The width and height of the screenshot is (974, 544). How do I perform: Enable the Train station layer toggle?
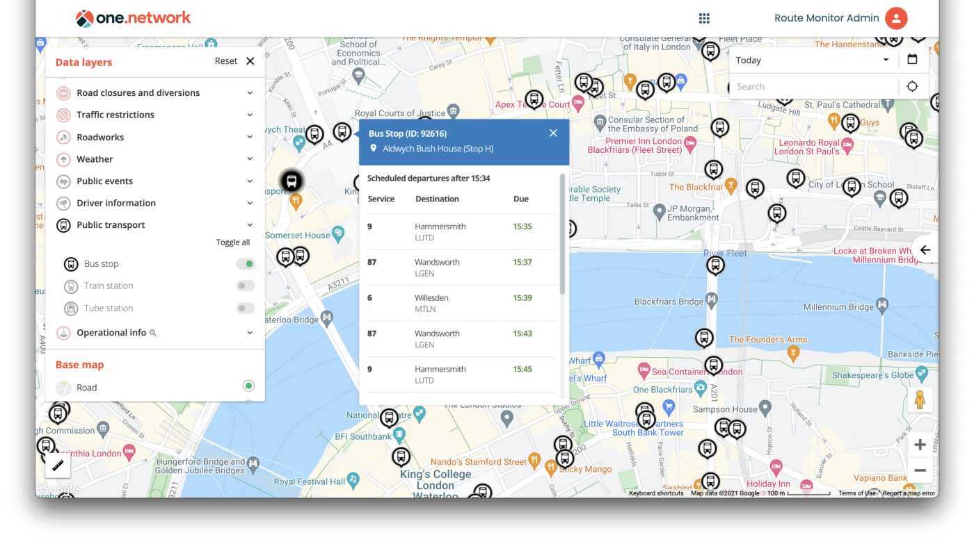[x=245, y=286]
